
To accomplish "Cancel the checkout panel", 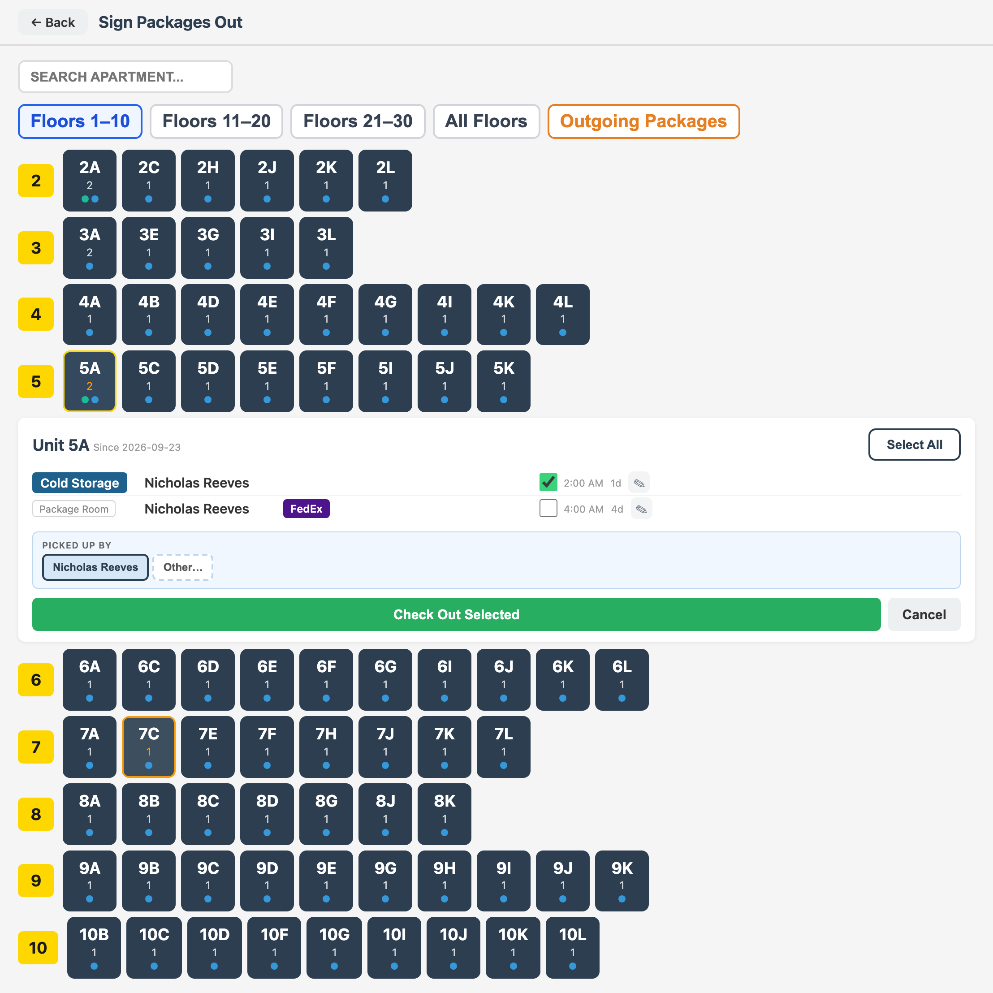I will click(924, 614).
